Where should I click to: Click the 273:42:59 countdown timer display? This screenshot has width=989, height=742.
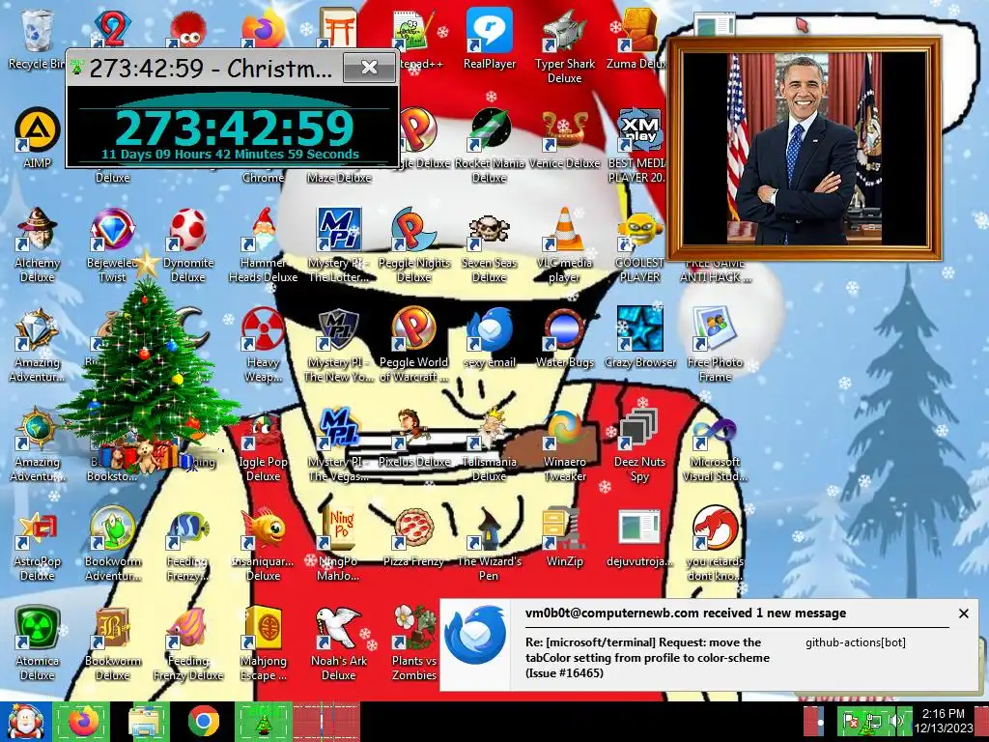[234, 128]
